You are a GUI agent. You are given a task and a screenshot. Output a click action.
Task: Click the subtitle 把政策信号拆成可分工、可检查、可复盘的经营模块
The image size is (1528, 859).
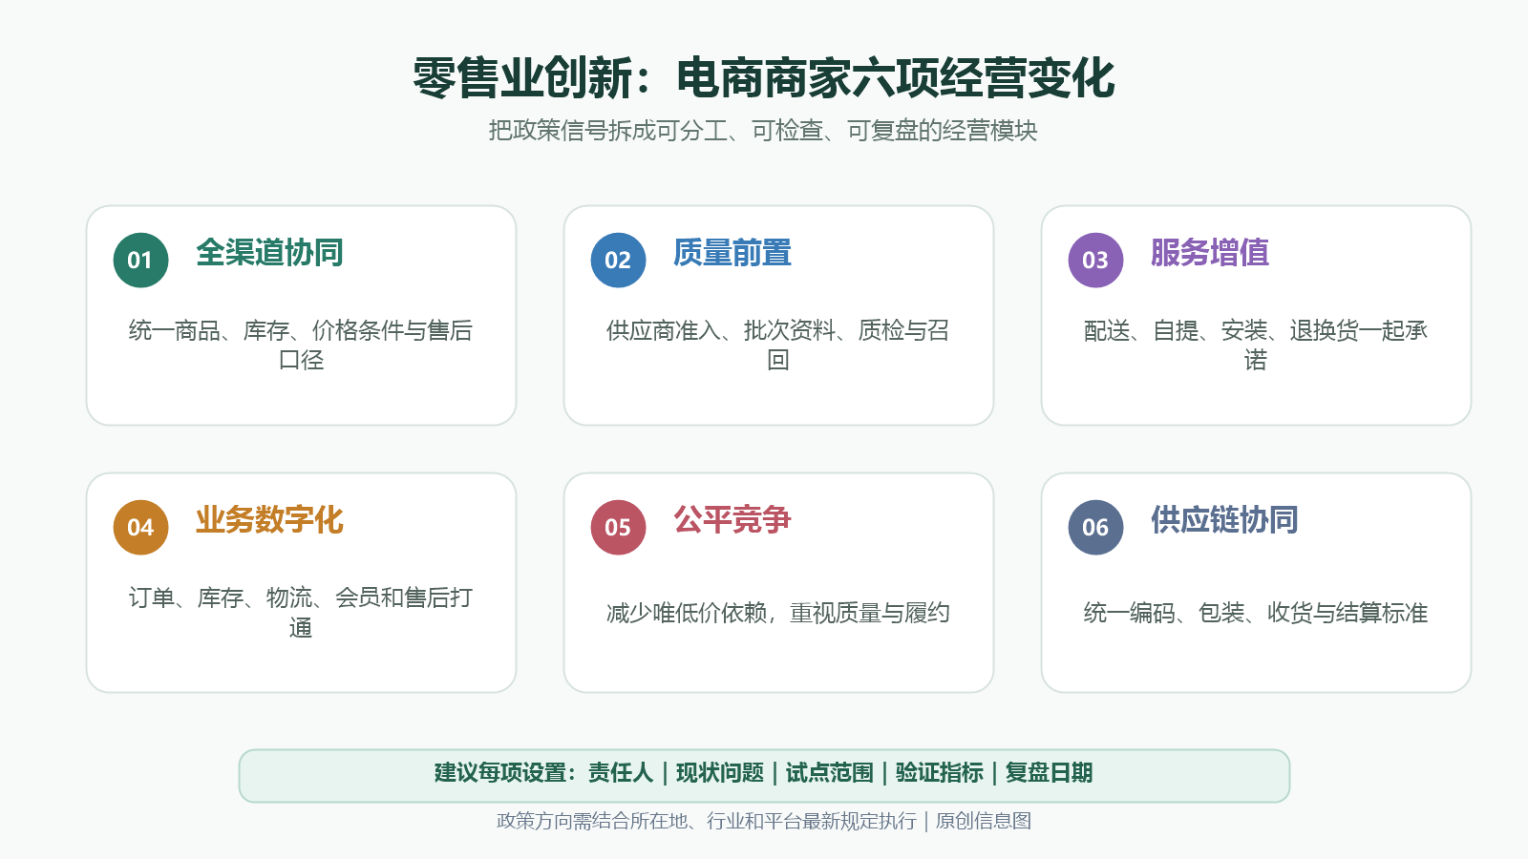click(x=763, y=131)
